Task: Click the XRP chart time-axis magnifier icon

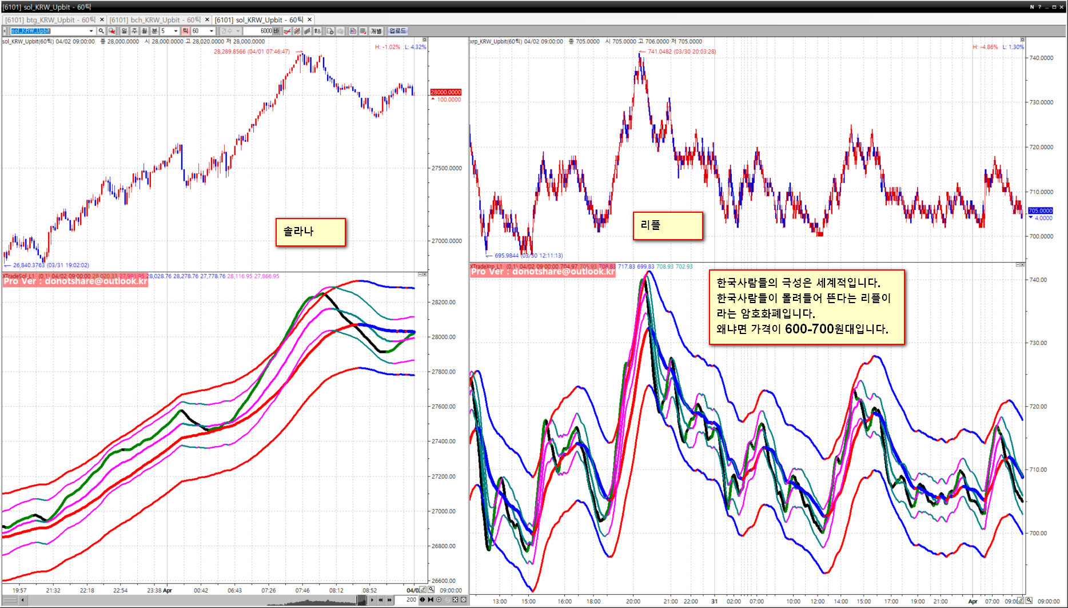Action: coord(1029,601)
